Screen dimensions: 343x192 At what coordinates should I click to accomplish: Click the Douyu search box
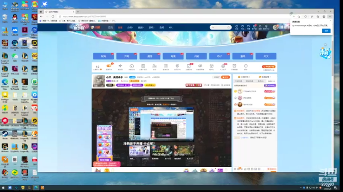point(220,27)
